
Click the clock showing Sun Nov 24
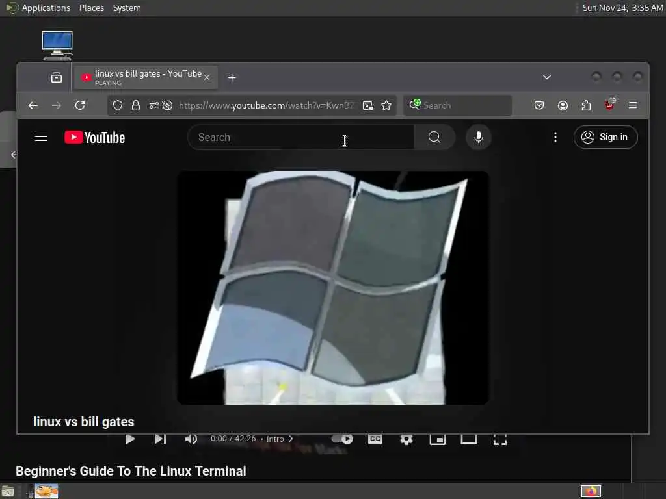coord(622,8)
